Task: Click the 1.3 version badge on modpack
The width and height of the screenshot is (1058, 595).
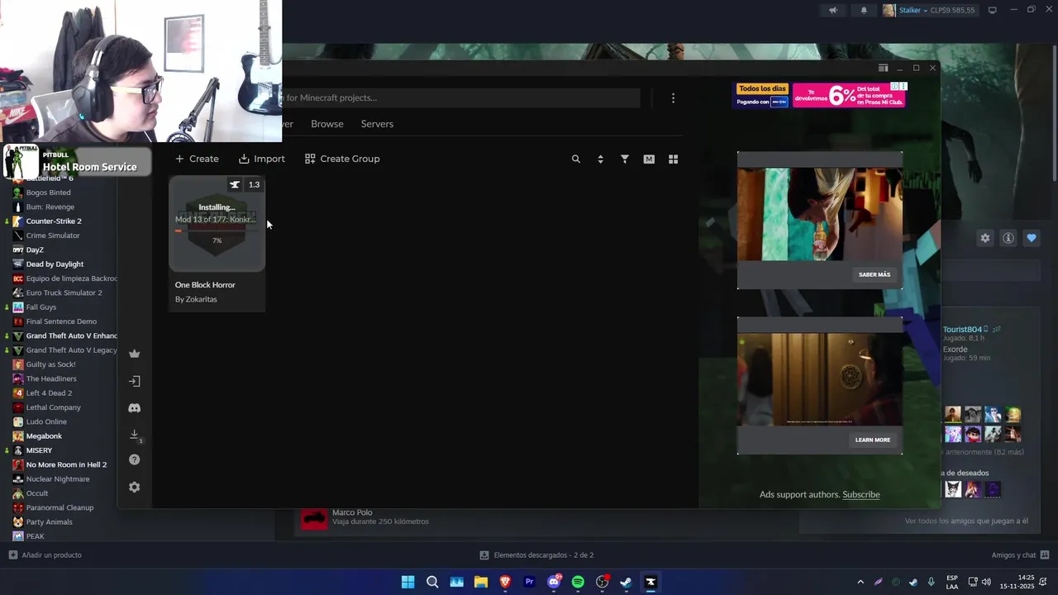Action: (254, 184)
